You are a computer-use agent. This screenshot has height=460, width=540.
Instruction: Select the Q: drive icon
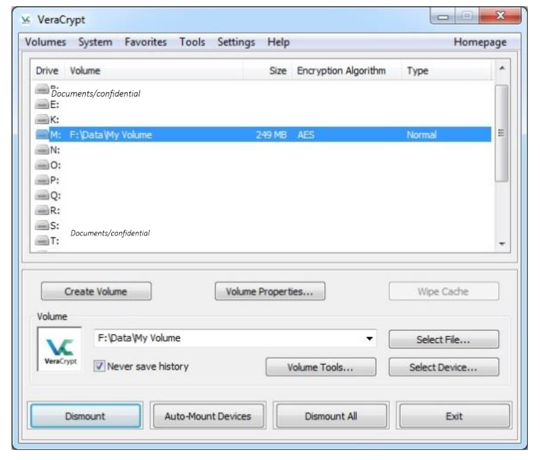[42, 195]
